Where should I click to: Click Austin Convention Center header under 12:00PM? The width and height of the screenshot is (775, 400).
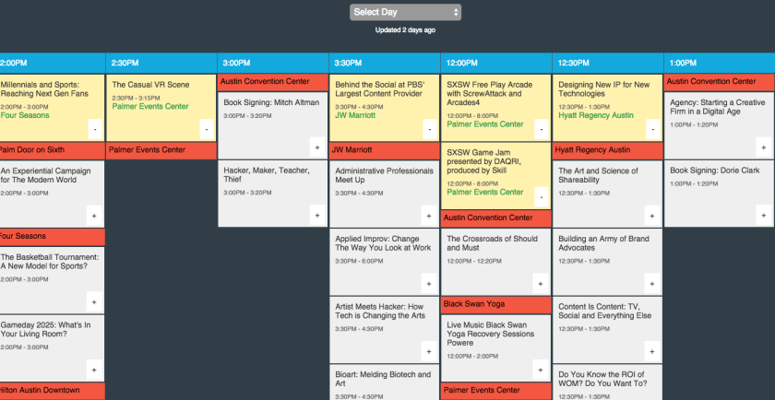(496, 218)
